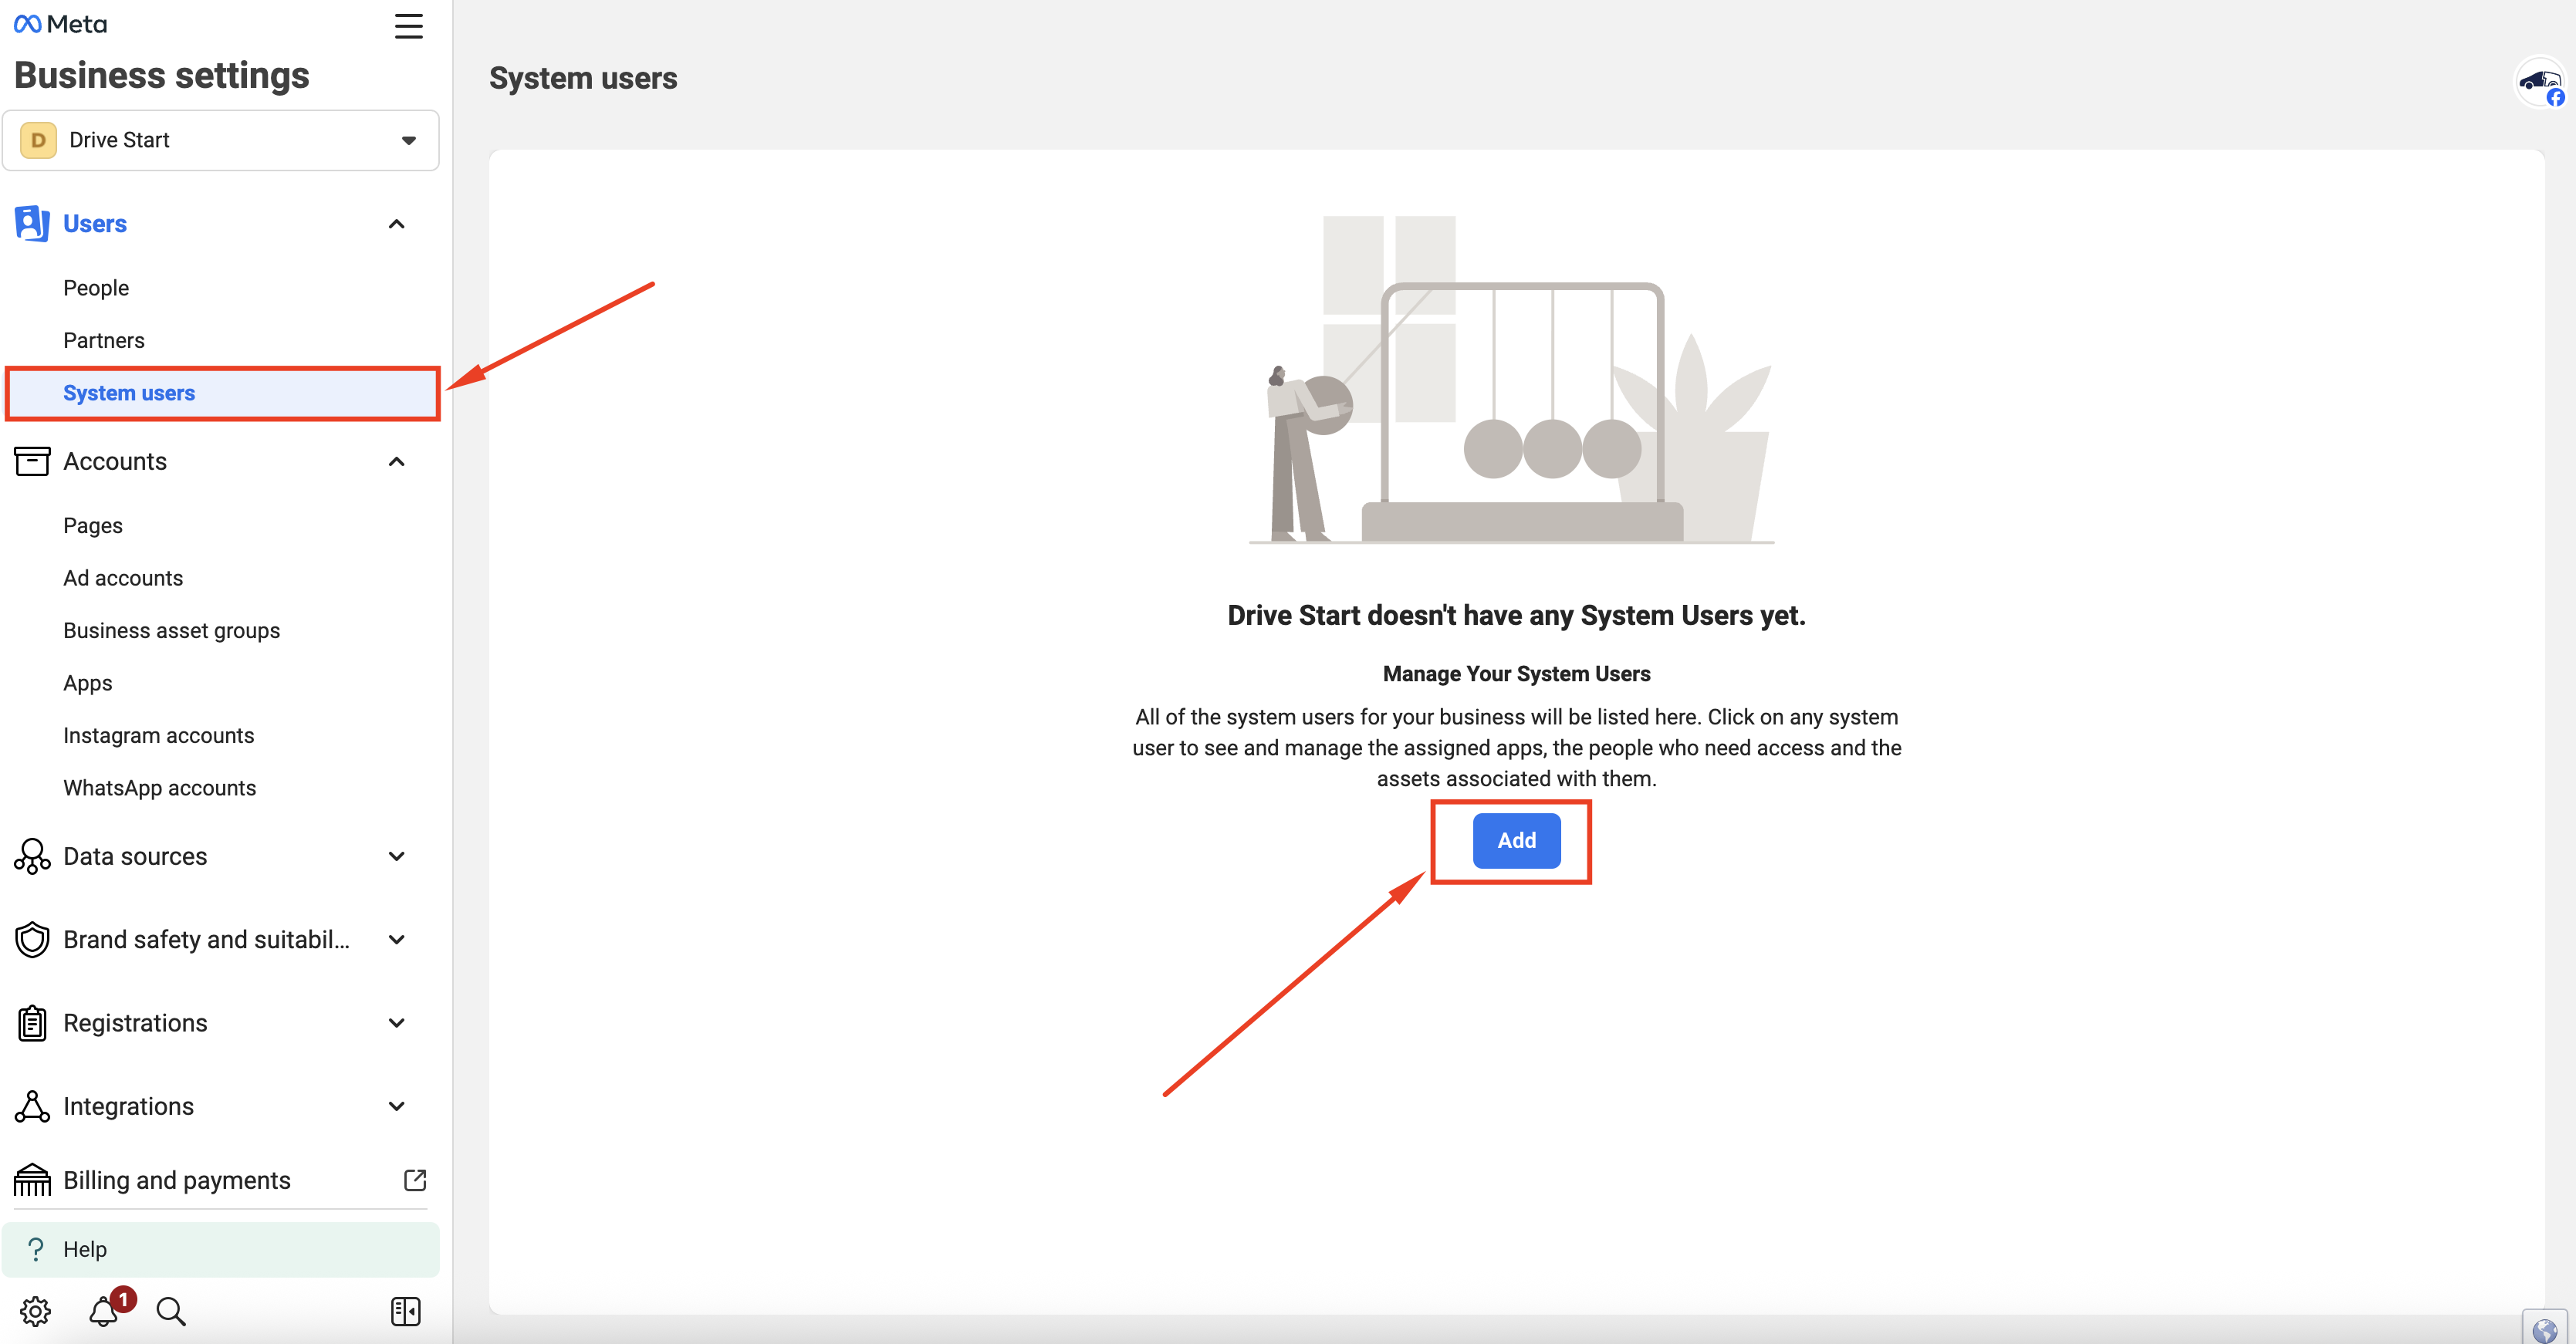Click the Integrations triangle icon
Viewport: 2576px width, 1344px height.
[32, 1106]
